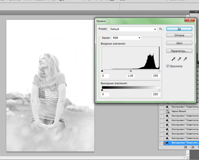Click the input black point slider
Screen dimensions: 199x160
102,71
